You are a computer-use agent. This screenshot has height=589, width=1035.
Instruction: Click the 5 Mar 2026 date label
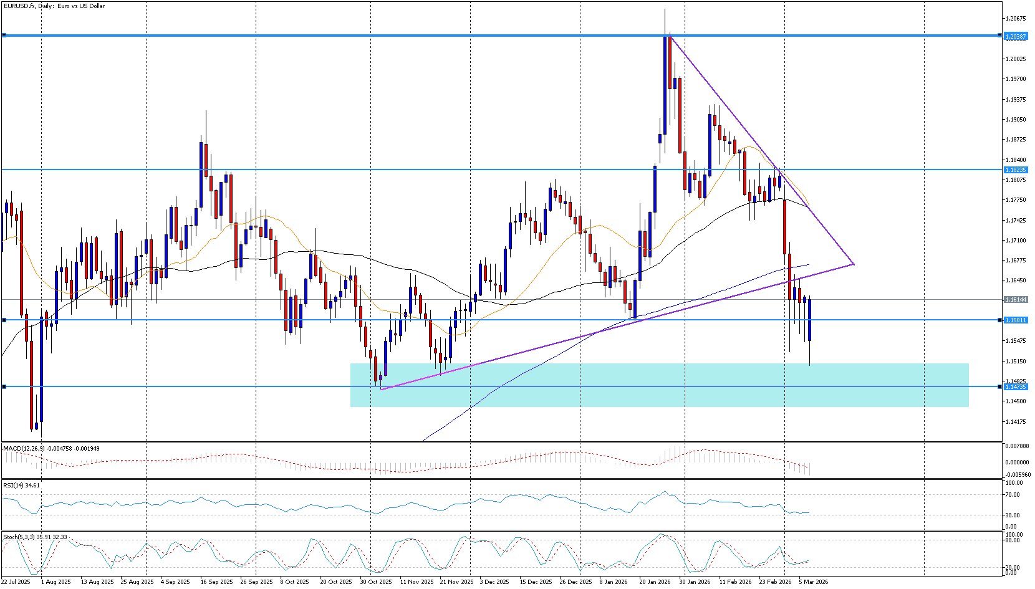pos(813,582)
